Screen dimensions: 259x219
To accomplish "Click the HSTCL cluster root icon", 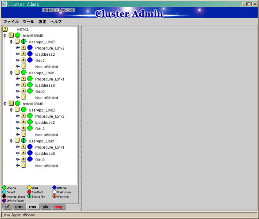I will click(5, 30).
